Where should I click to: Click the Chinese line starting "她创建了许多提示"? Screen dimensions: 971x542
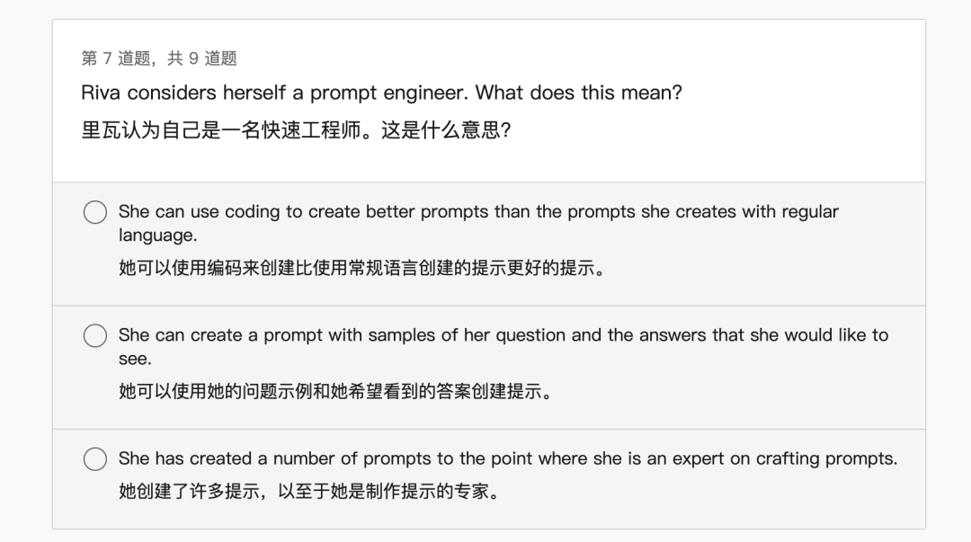tap(309, 492)
